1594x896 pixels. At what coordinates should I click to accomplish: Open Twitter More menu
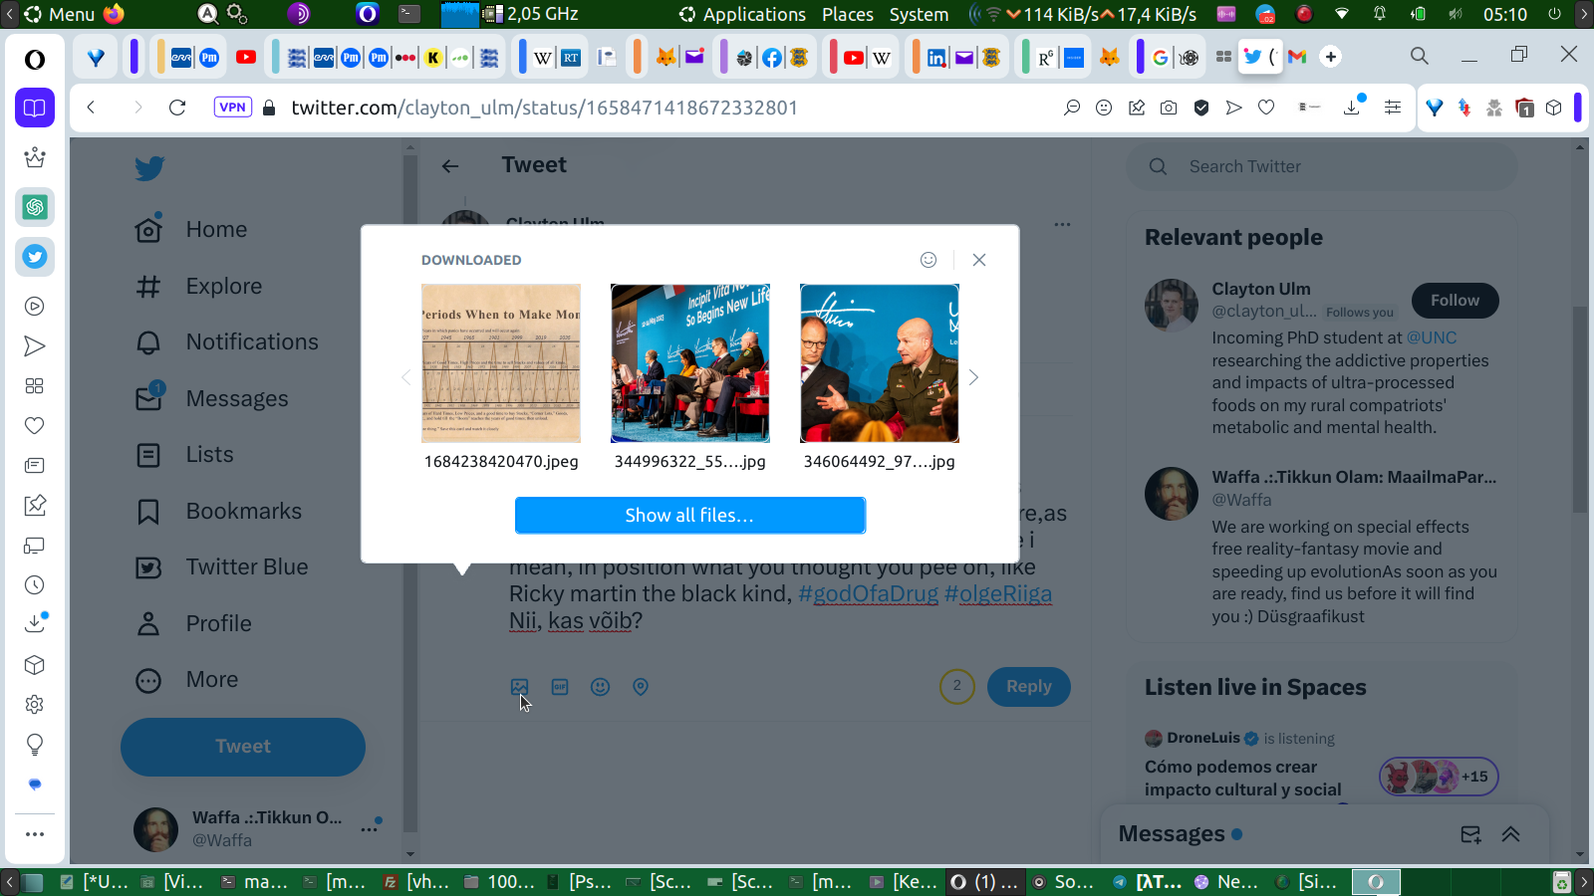[x=187, y=680]
